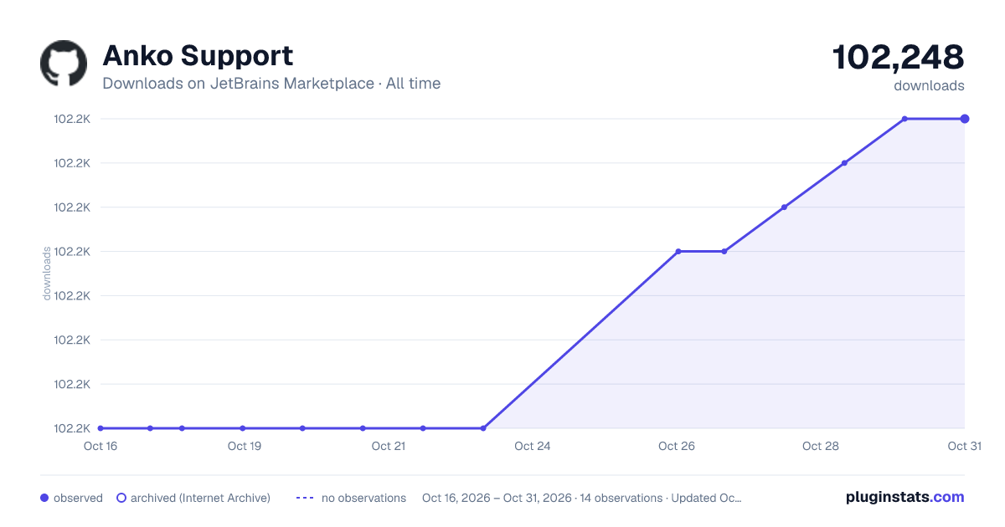Click the 'no observations' legend entry
Screen dimensions: 1005x527
(351, 498)
